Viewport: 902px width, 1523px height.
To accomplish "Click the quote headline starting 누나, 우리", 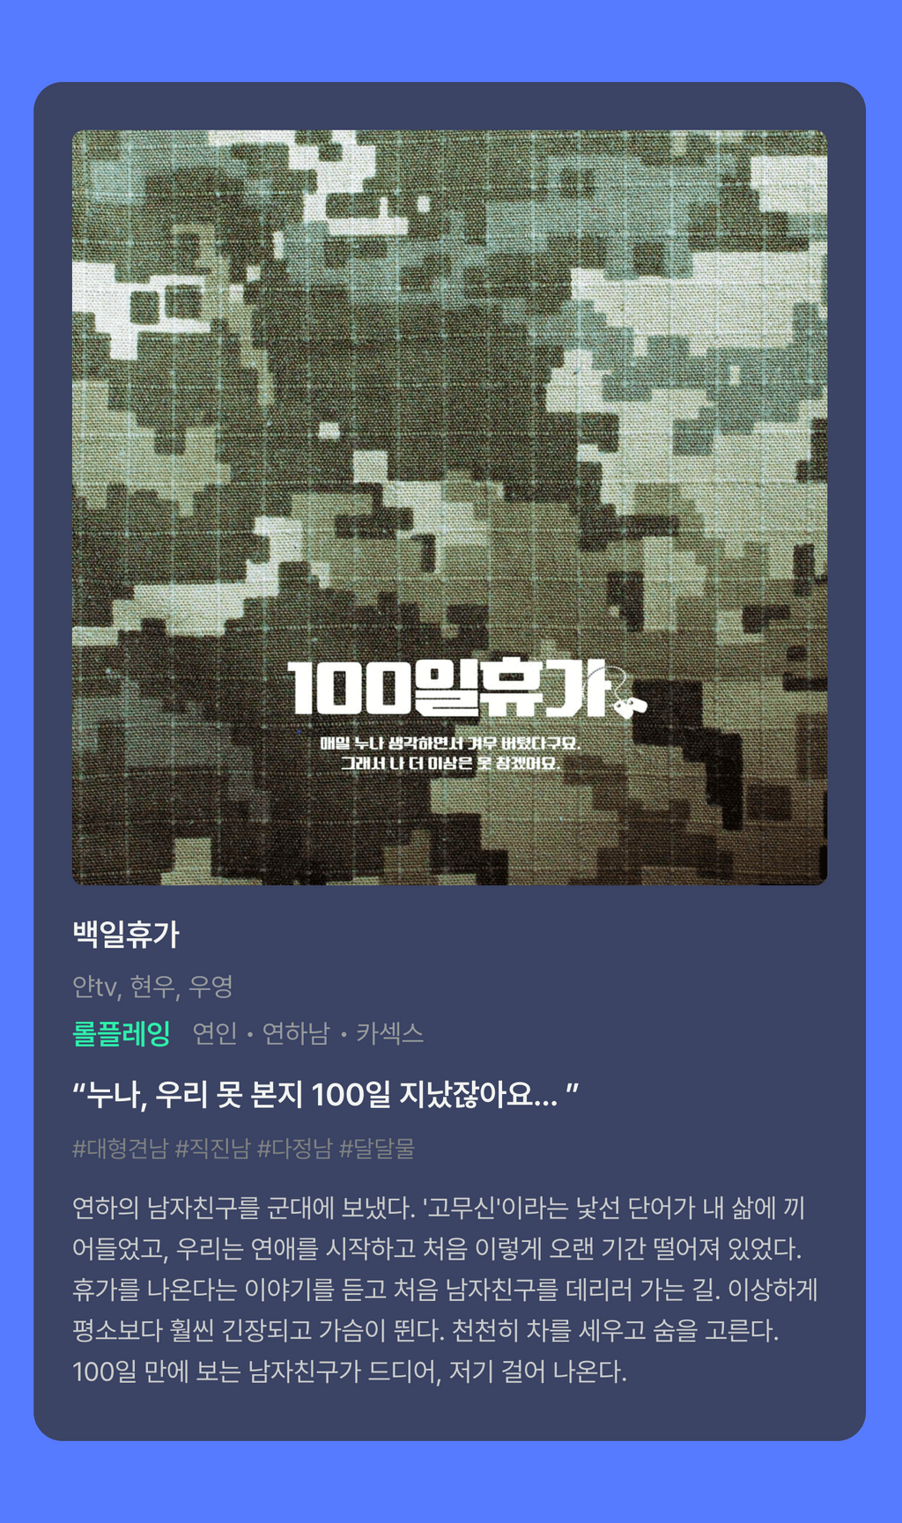I will (x=325, y=1095).
